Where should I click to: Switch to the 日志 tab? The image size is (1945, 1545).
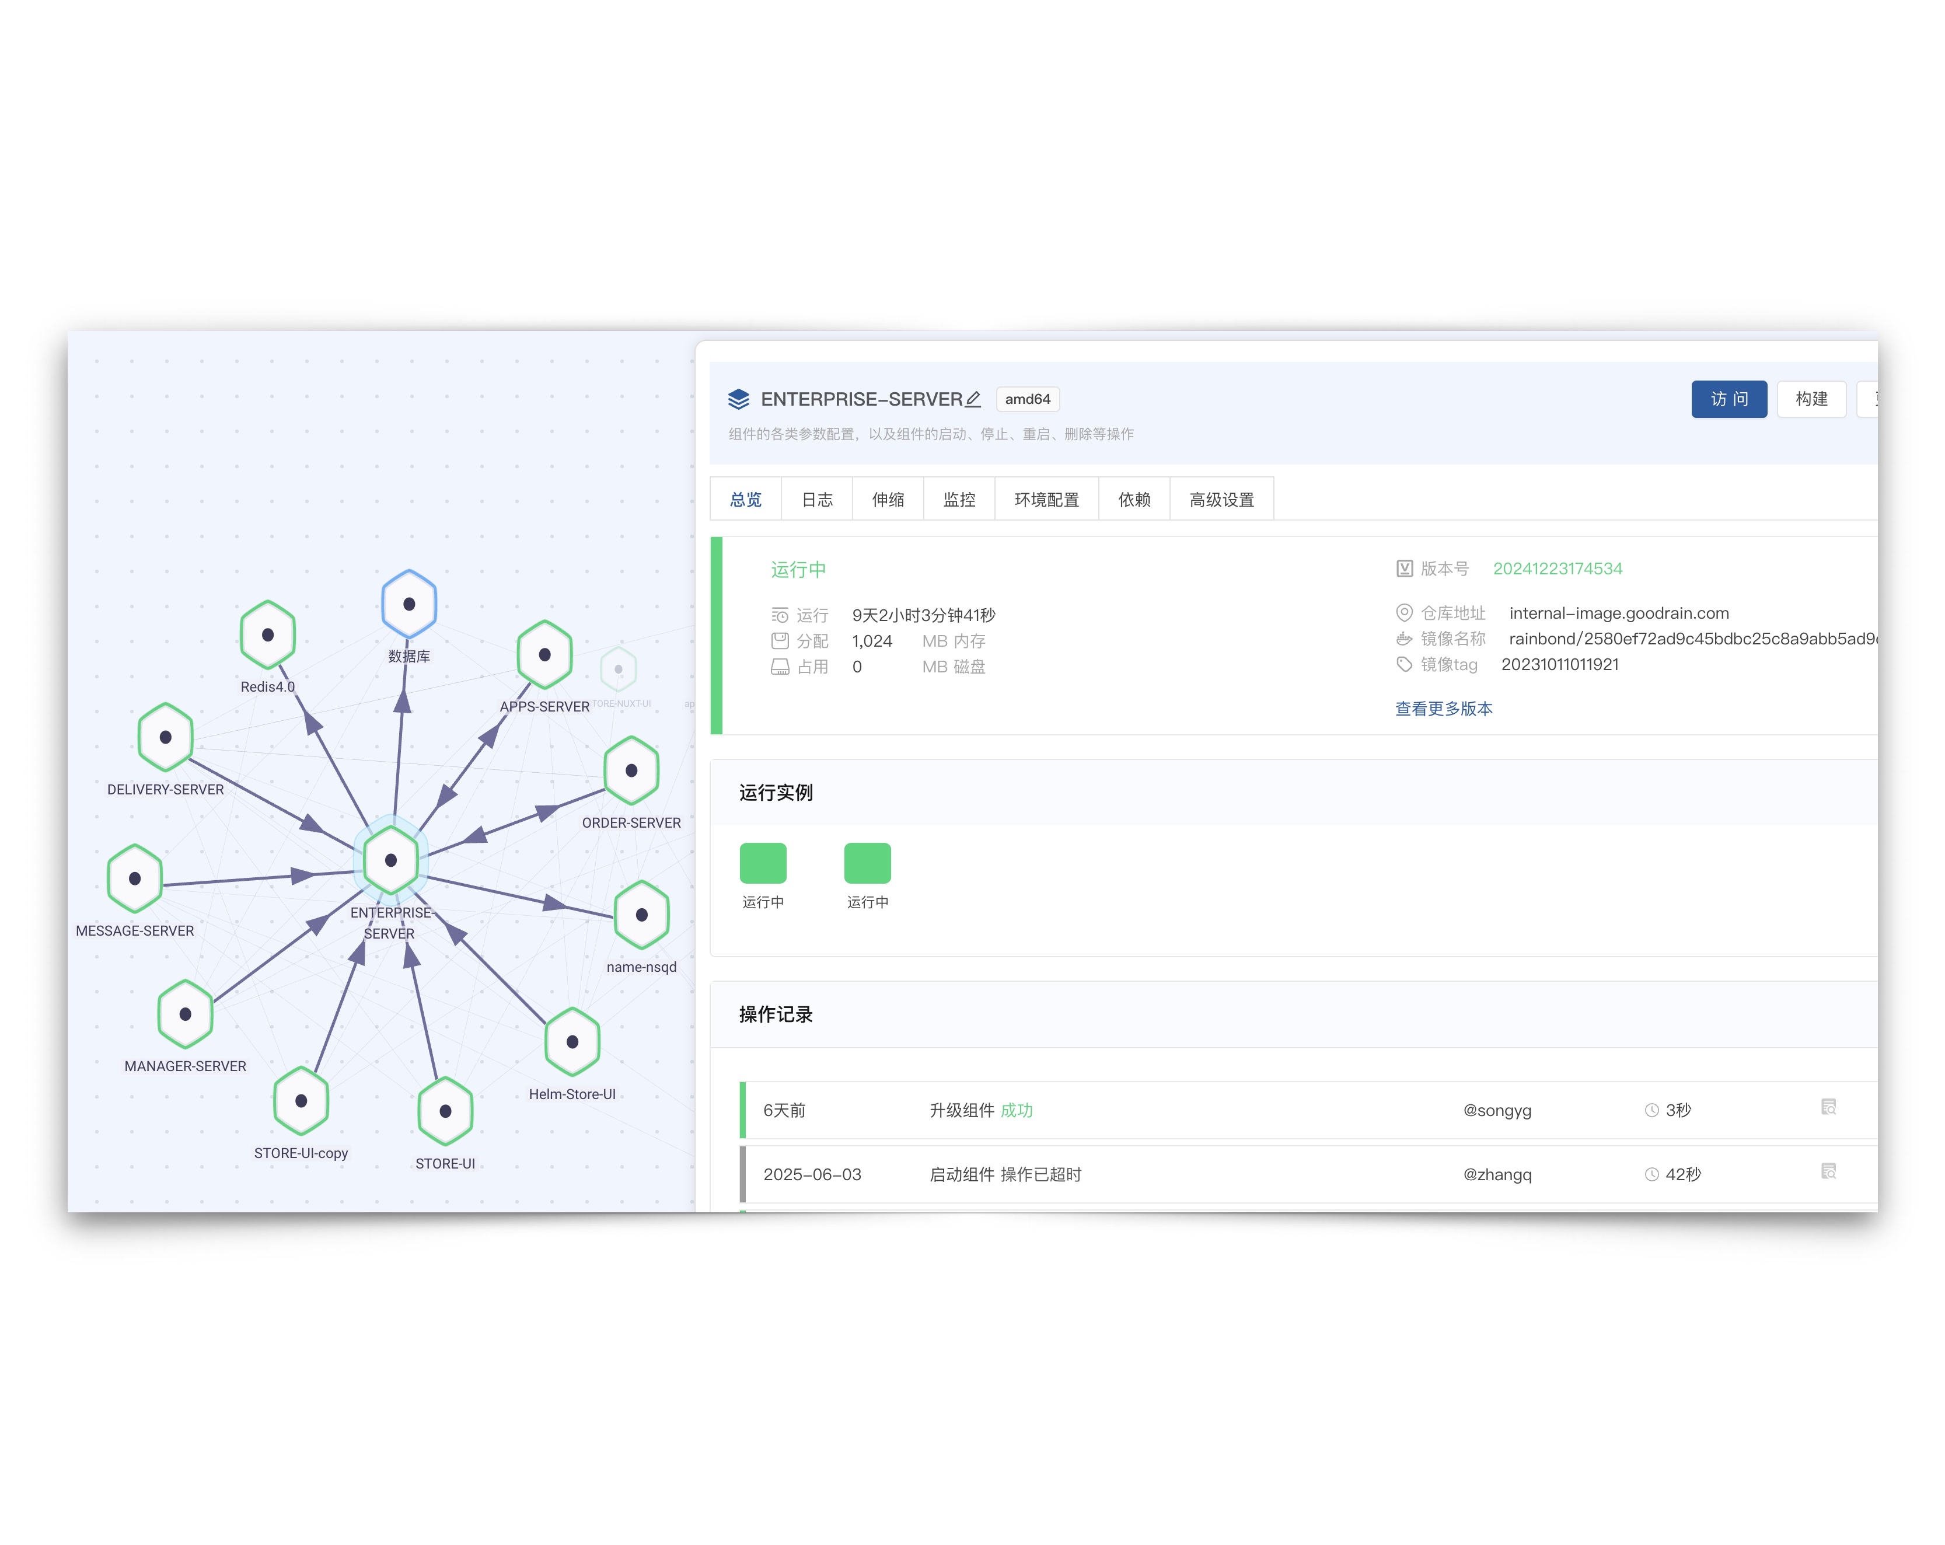tap(816, 499)
